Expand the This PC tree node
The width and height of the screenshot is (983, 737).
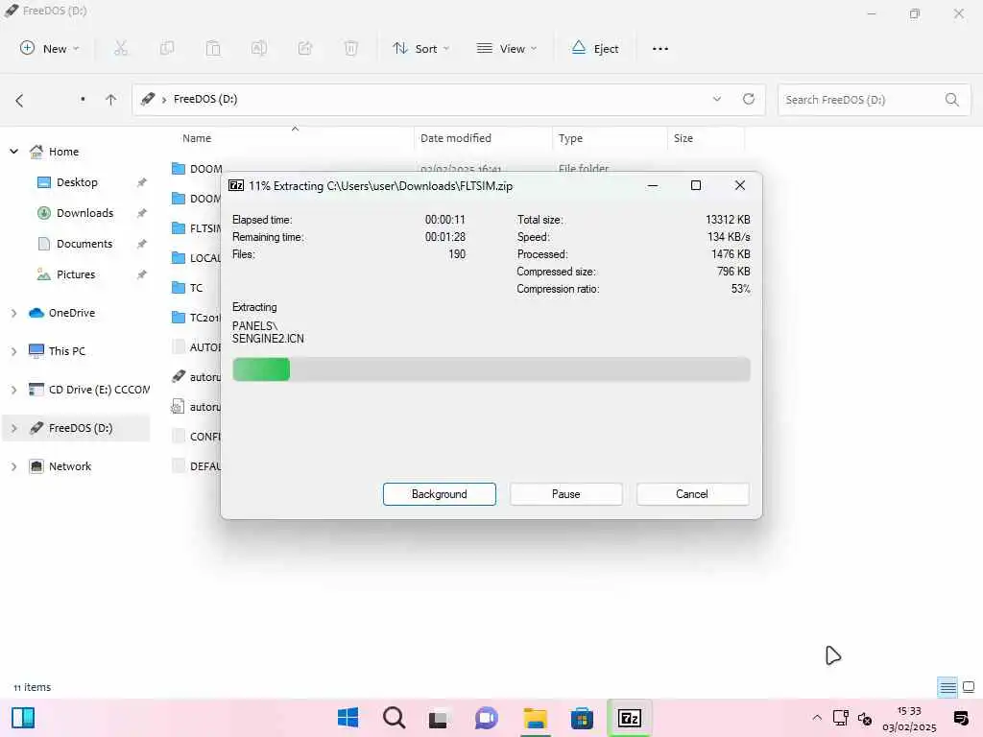pos(13,351)
